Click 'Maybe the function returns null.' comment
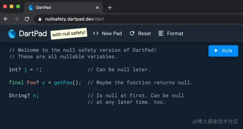Screen dimensions: 243x129 click(x=140, y=83)
